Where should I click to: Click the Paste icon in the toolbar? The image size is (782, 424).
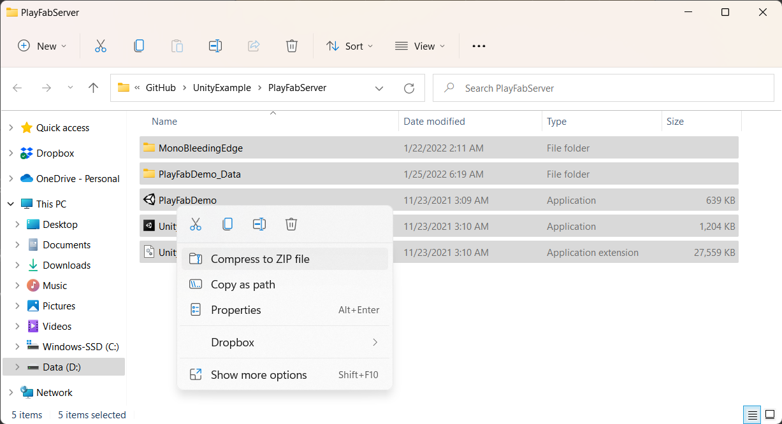(177, 46)
